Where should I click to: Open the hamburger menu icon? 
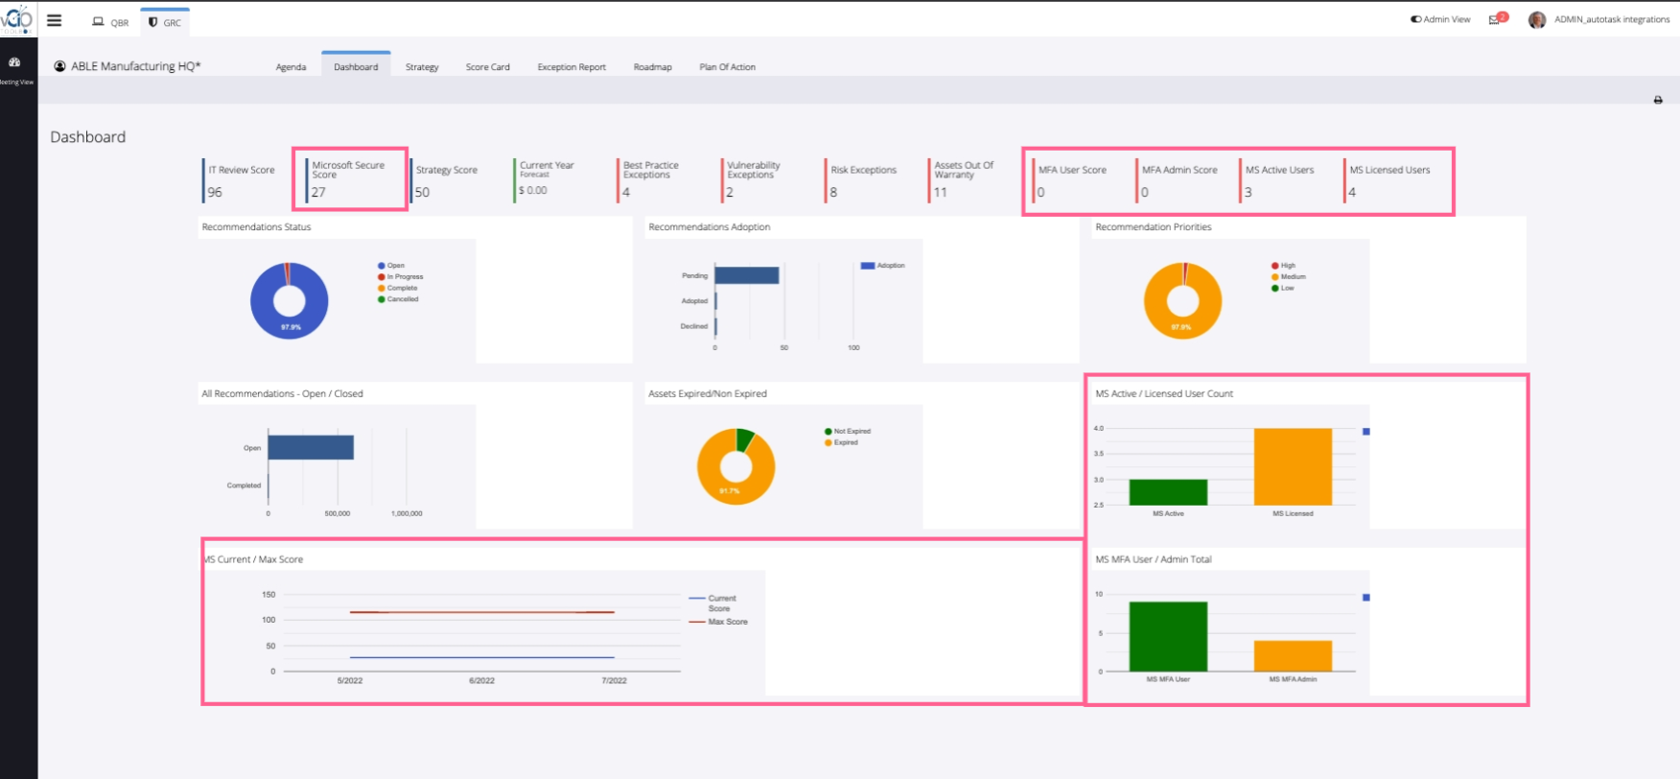click(54, 20)
